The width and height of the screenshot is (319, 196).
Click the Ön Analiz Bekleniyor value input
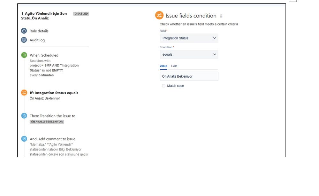(189, 76)
